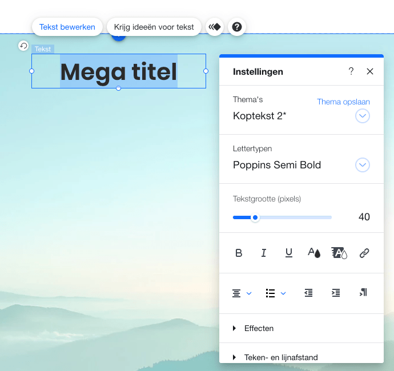The width and height of the screenshot is (394, 371).
Task: Click the undo rotate icon near Tekst label
Action: tap(23, 46)
